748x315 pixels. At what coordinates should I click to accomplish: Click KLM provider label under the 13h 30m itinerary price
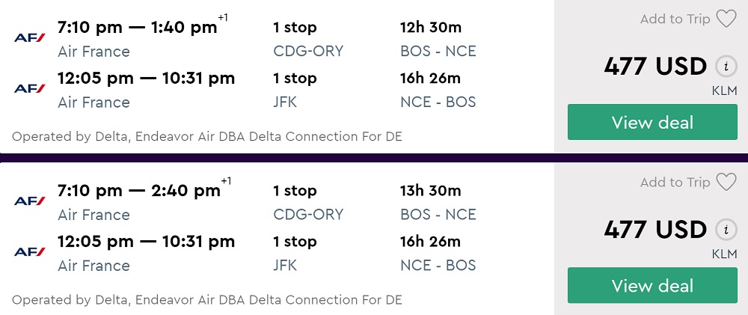tap(724, 254)
